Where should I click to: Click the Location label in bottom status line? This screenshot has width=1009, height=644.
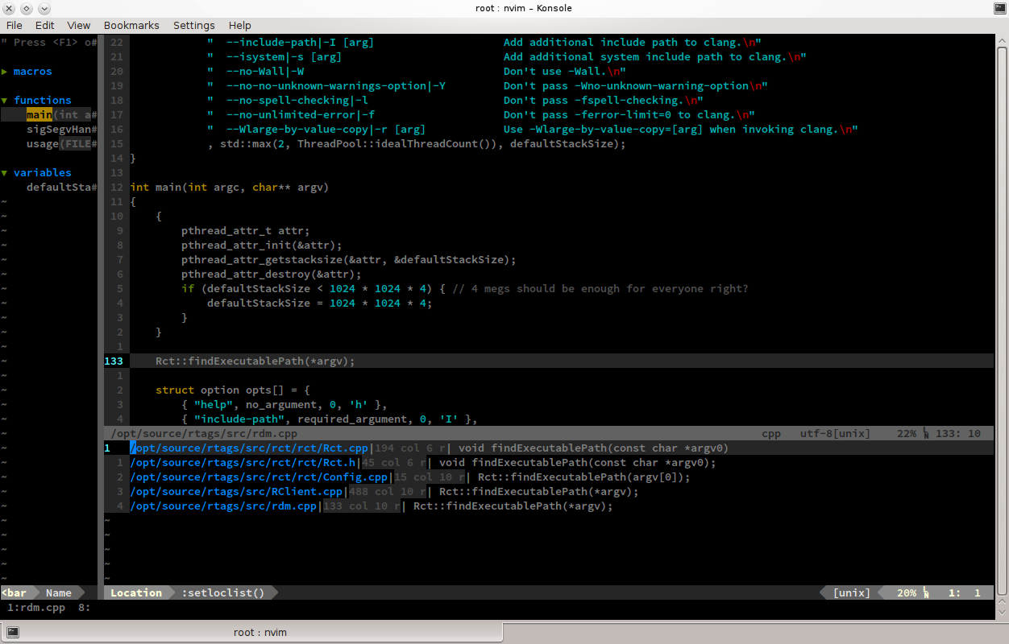136,593
